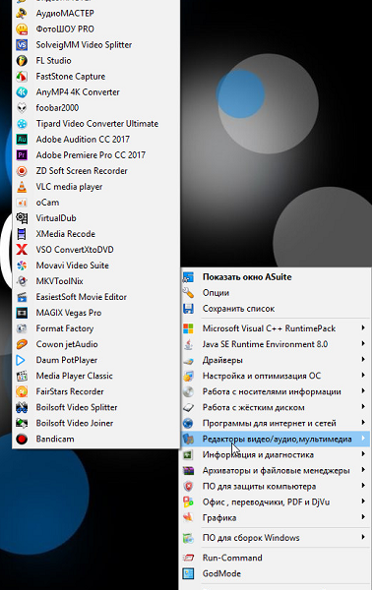Launch the GodMode entry
Screen dimensions: 373x590
[276, 573]
